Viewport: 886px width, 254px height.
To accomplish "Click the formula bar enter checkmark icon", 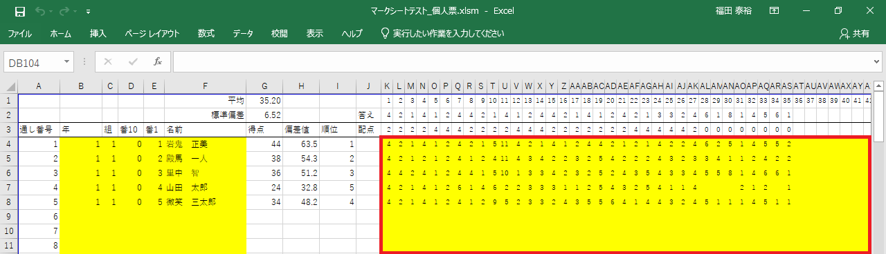I will click(133, 62).
